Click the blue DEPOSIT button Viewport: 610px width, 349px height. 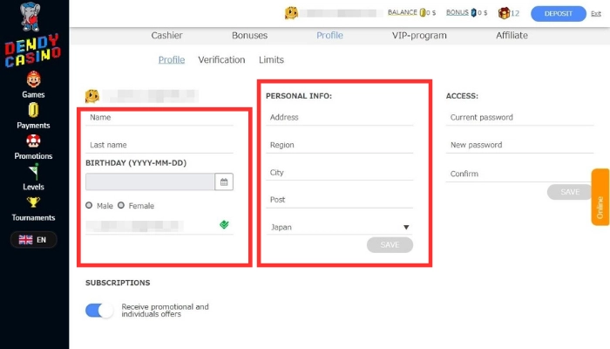point(559,13)
